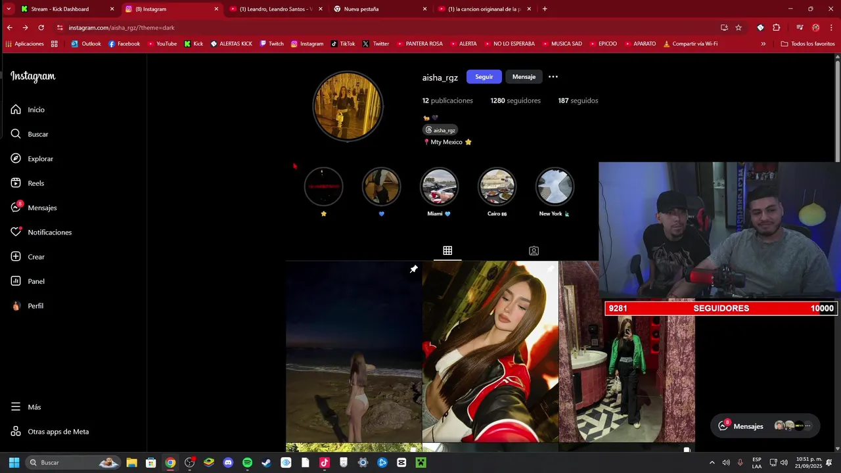
Task: Send a message with Mensaje button
Action: click(x=524, y=77)
